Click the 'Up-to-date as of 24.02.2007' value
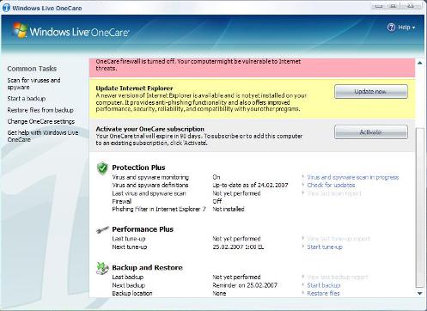Viewport: 427px width, 311px height. click(250, 186)
